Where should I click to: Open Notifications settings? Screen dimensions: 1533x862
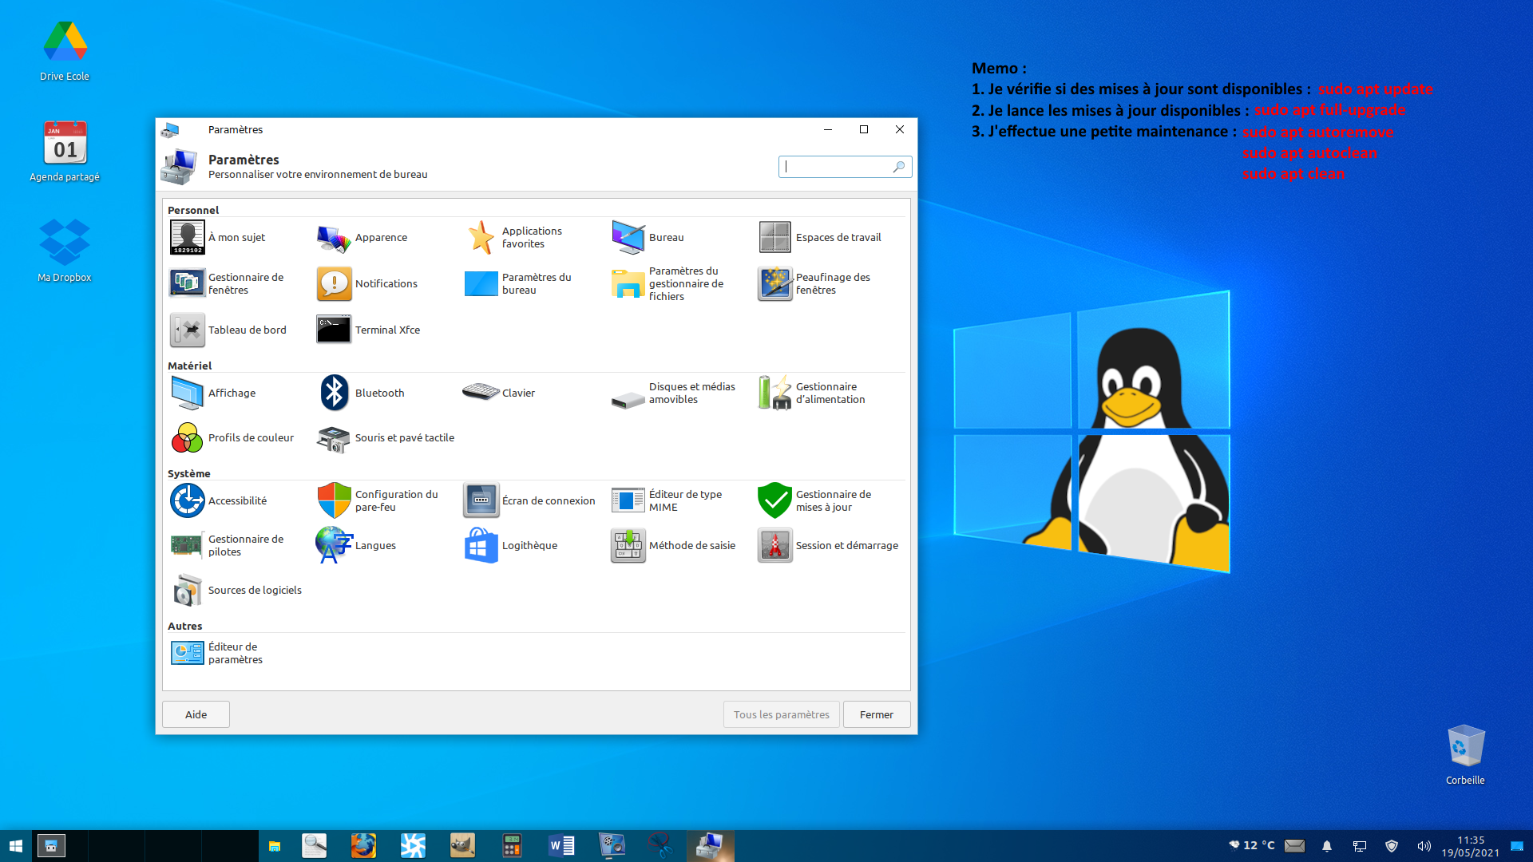[367, 283]
